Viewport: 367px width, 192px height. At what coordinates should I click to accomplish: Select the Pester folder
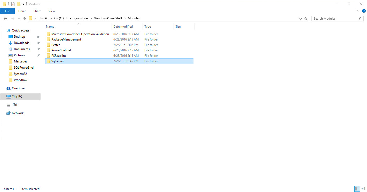click(x=56, y=45)
